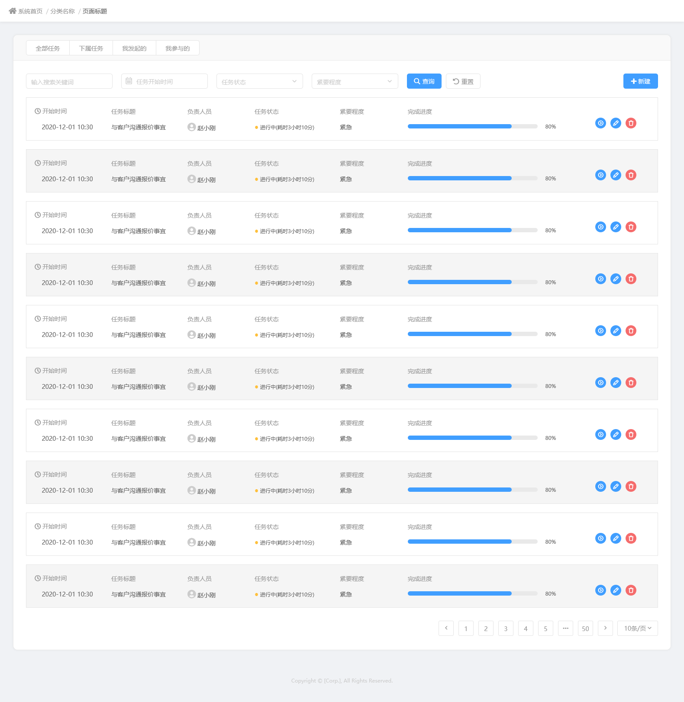Click the 80% progress bar in the first task row
This screenshot has width=684, height=702.
[x=473, y=126]
